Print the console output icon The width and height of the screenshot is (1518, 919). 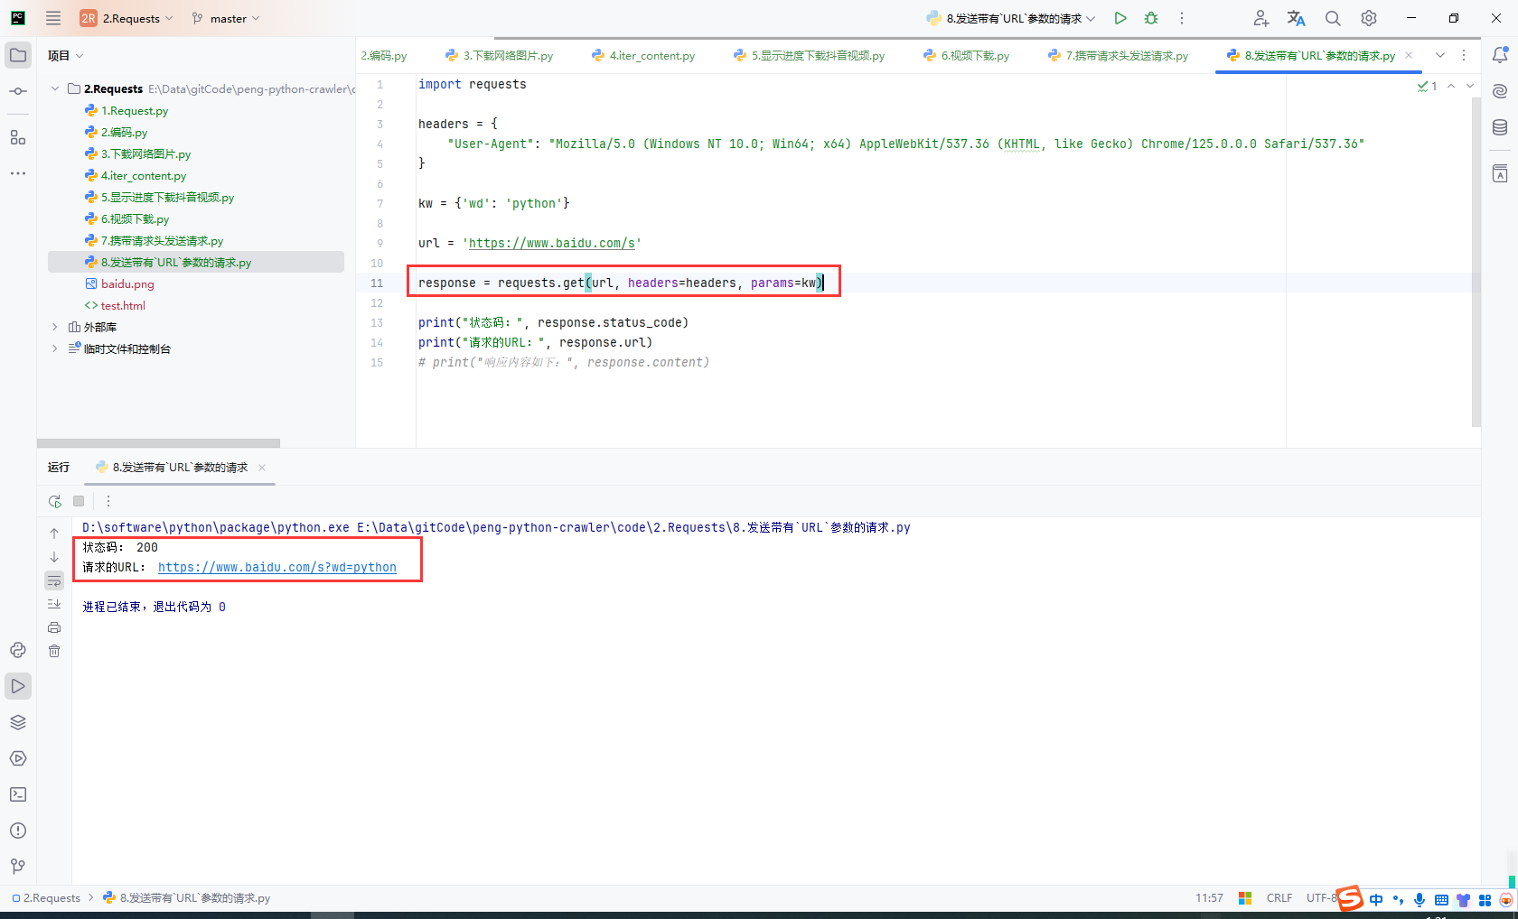pyautogui.click(x=54, y=627)
